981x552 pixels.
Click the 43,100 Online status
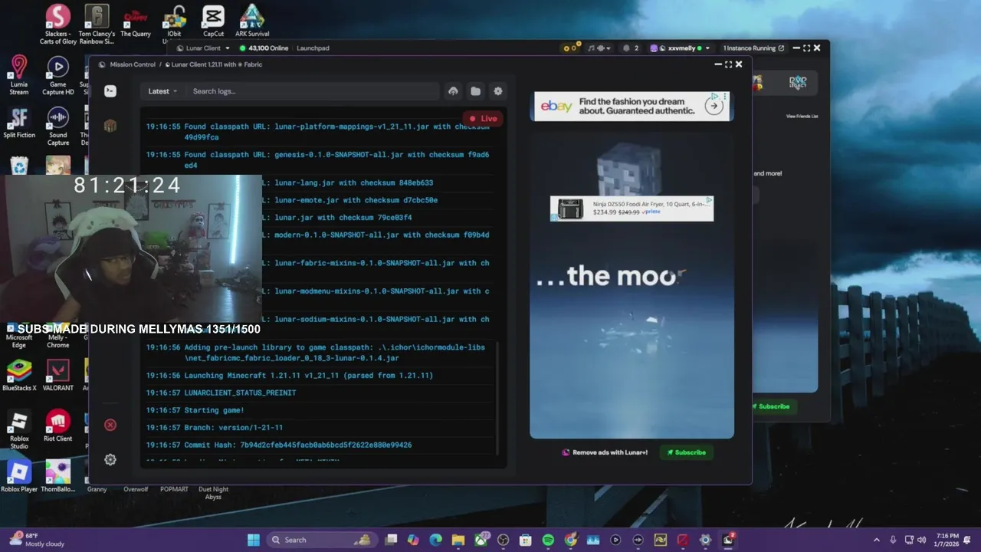tap(264, 48)
